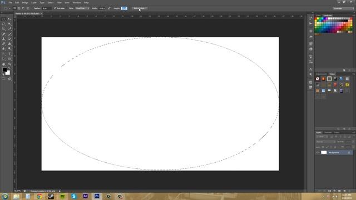This screenshot has height=200, width=356.
Task: Change the screen mode
Action: click(9, 79)
